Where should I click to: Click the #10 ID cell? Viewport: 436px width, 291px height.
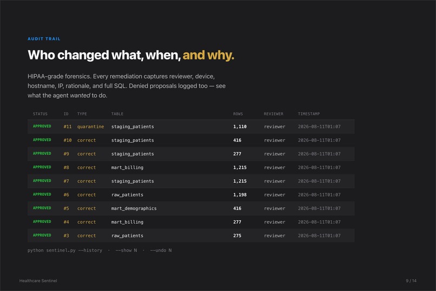(67, 140)
